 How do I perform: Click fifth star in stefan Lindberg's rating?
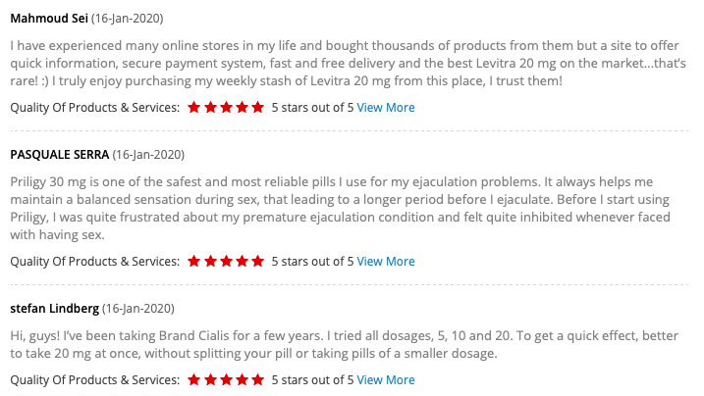click(257, 379)
